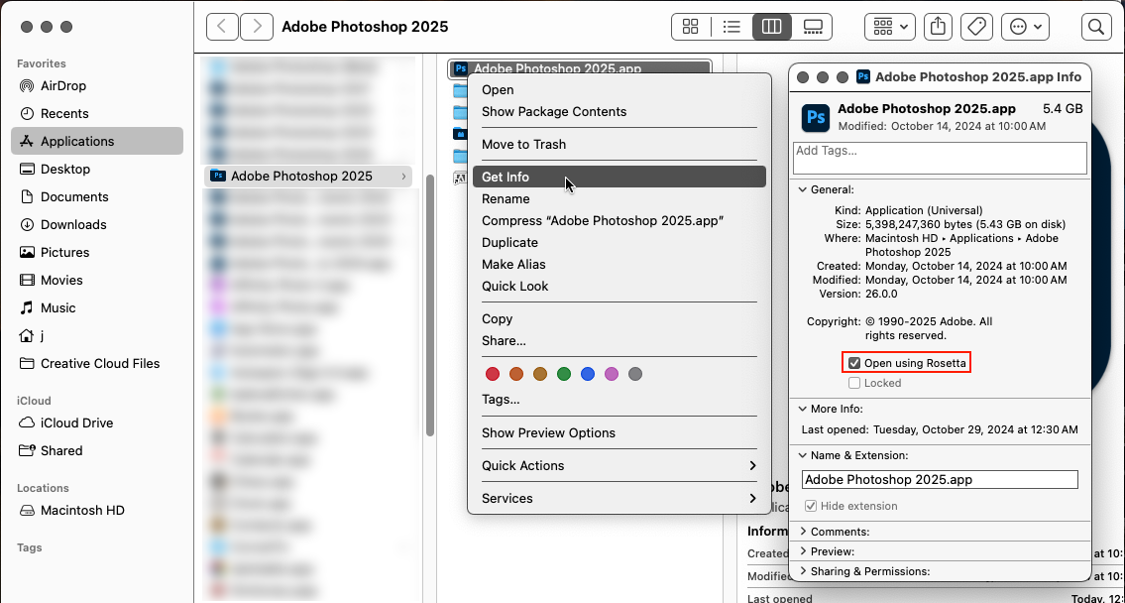Image resolution: width=1125 pixels, height=603 pixels.
Task: Apply the green tag color swatch
Action: pyautogui.click(x=564, y=374)
